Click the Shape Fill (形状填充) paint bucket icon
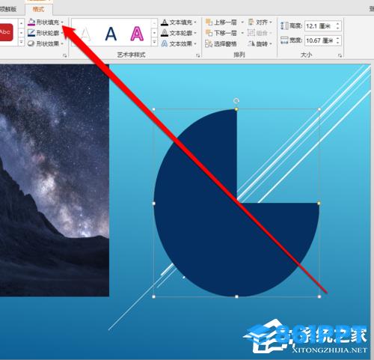The height and width of the screenshot is (360, 374). point(31,22)
